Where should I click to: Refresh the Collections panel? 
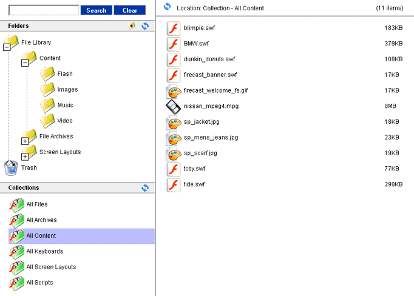click(145, 188)
